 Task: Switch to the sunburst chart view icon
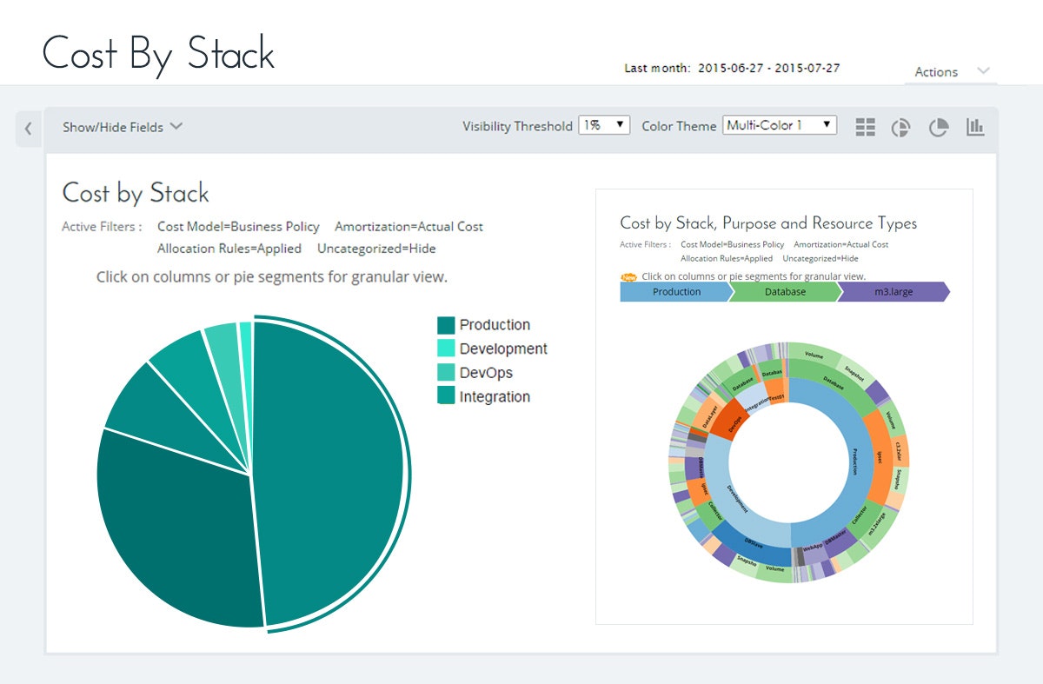(x=901, y=128)
